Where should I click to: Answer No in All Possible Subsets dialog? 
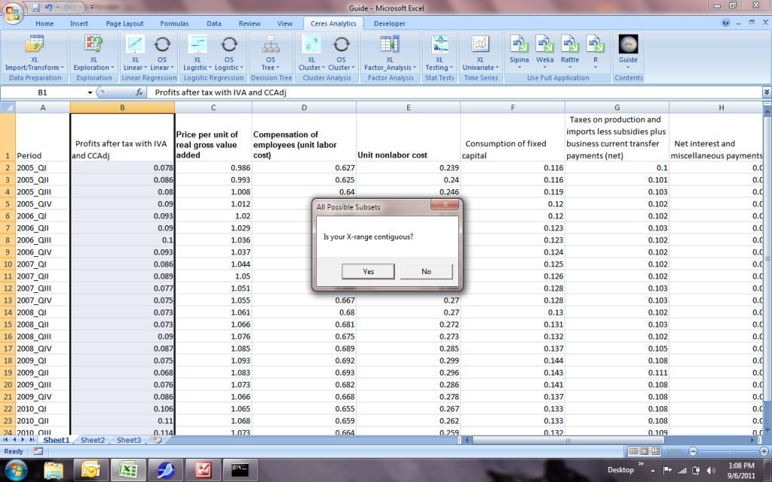click(x=427, y=271)
